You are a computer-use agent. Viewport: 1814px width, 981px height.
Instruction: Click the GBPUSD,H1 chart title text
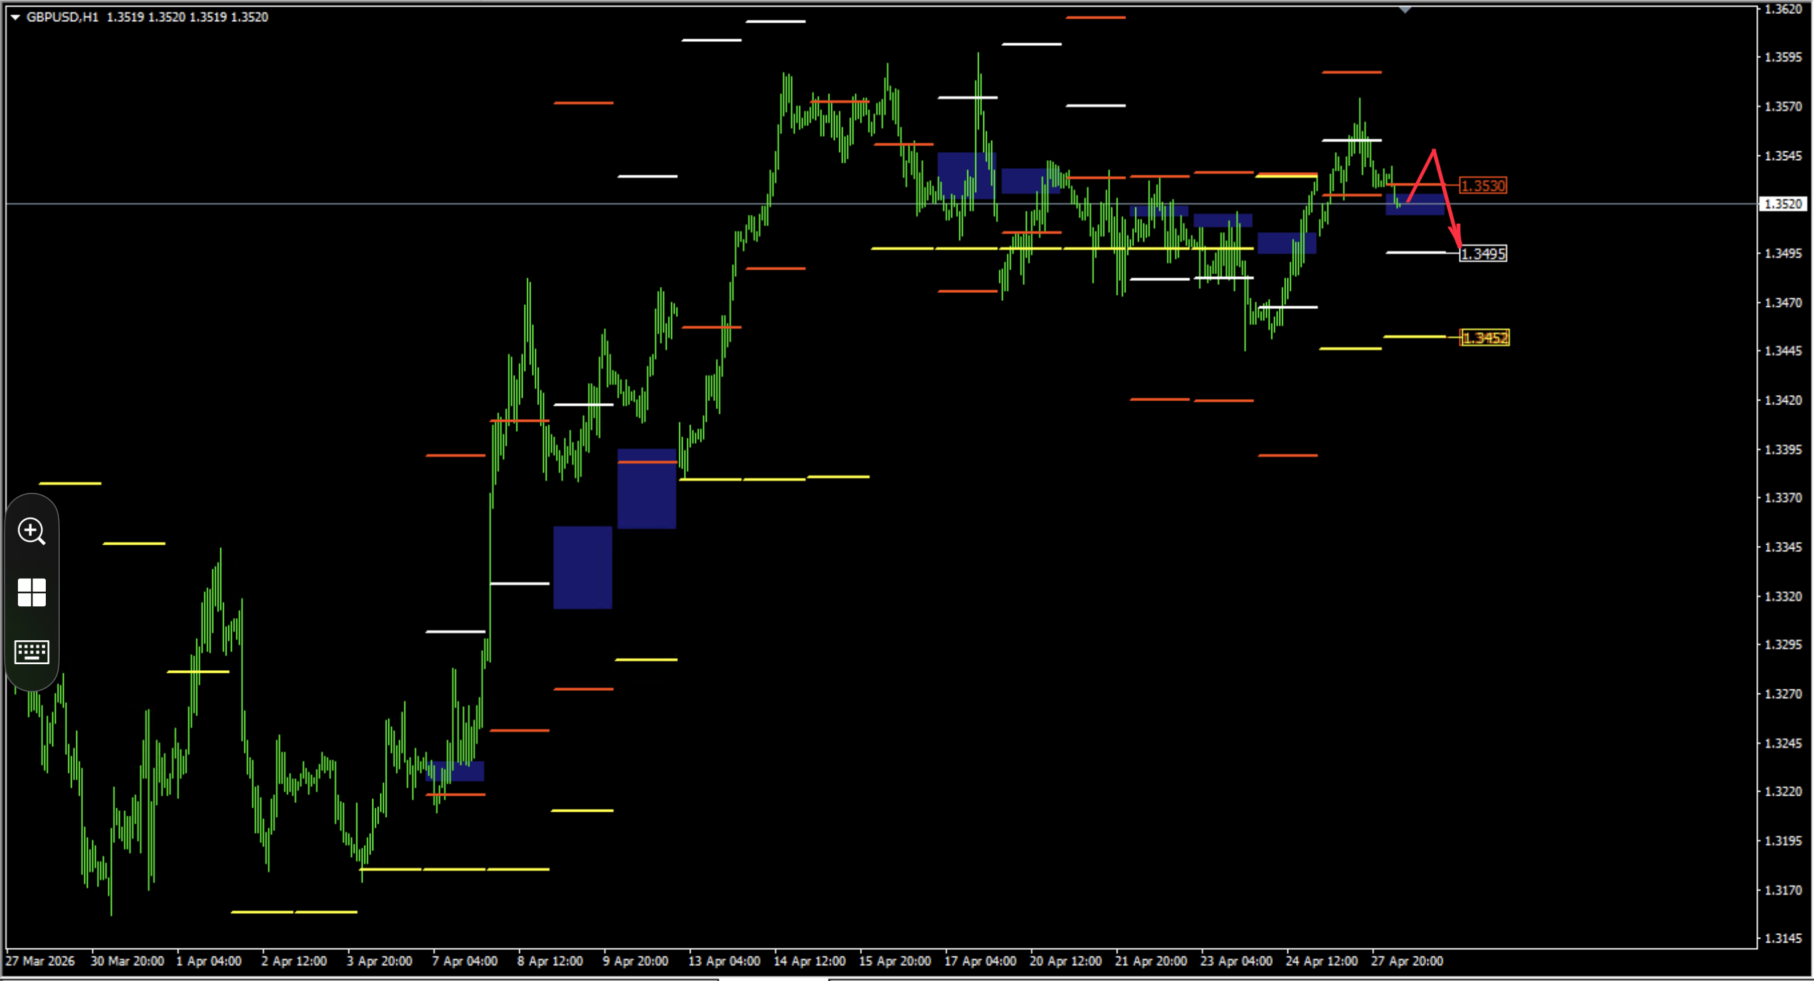pos(62,17)
